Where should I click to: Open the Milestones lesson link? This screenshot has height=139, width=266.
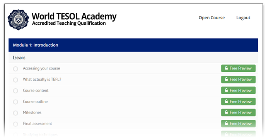(32, 113)
